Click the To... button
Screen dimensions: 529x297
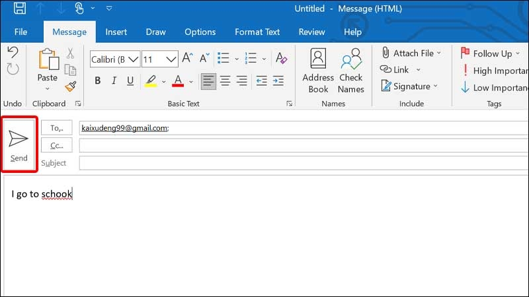(57, 128)
